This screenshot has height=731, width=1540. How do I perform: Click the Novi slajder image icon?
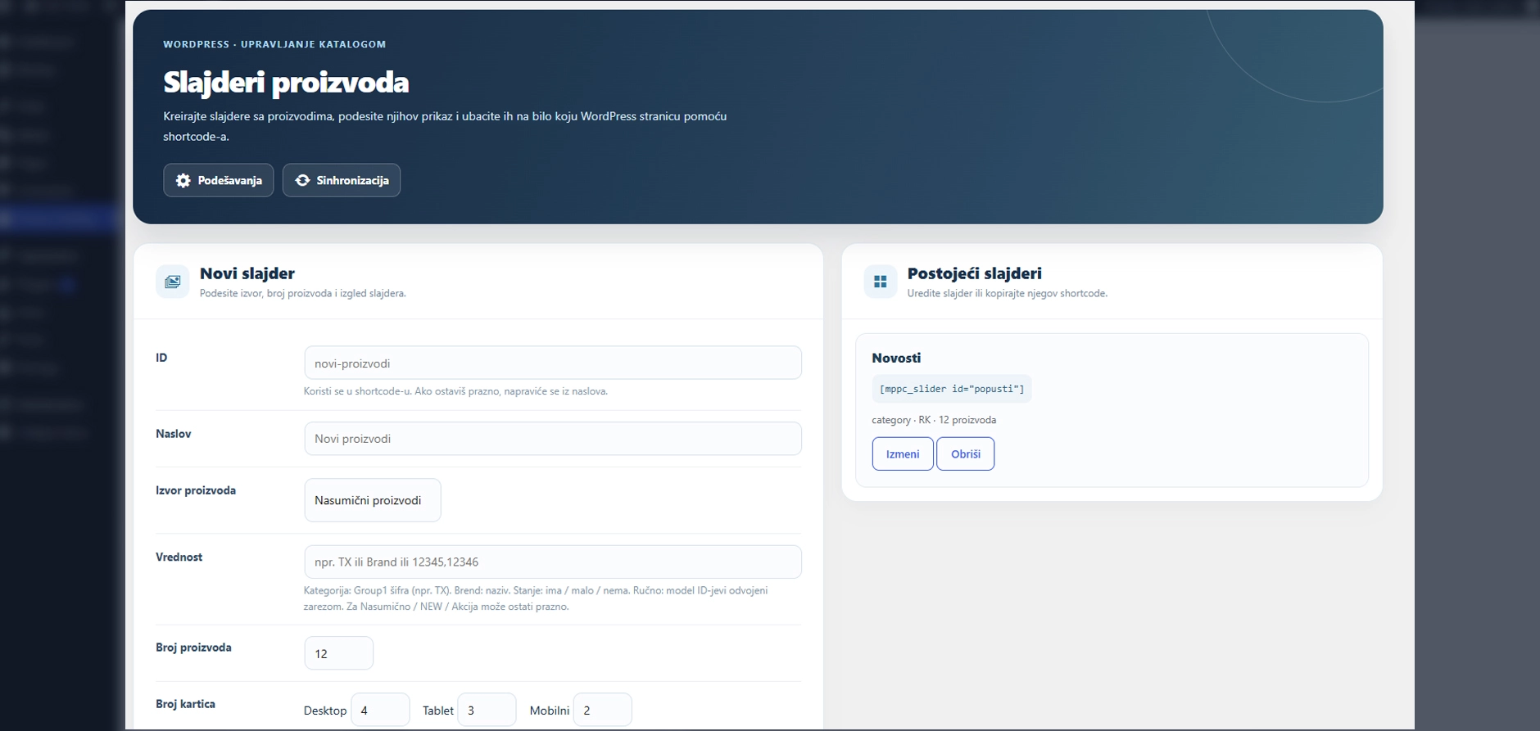(x=172, y=282)
